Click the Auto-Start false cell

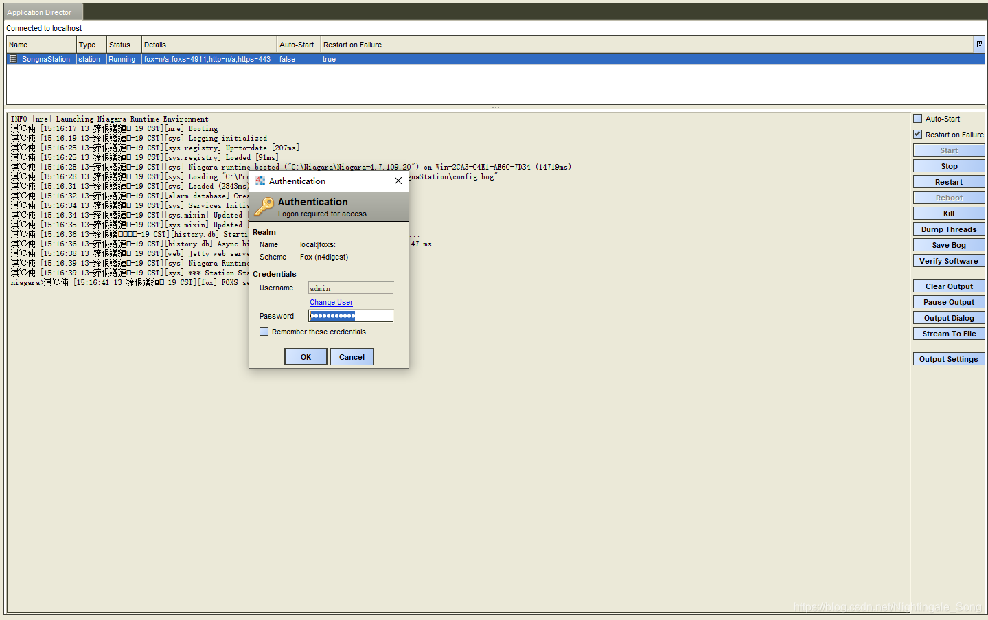299,59
